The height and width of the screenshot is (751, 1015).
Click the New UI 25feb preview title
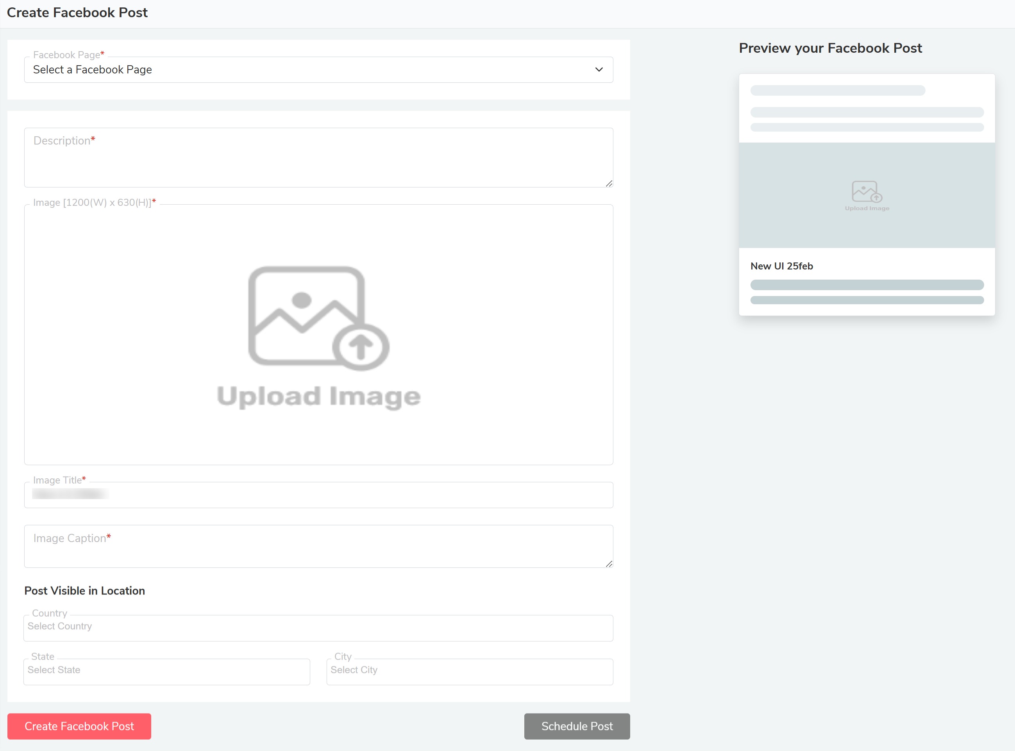point(781,266)
